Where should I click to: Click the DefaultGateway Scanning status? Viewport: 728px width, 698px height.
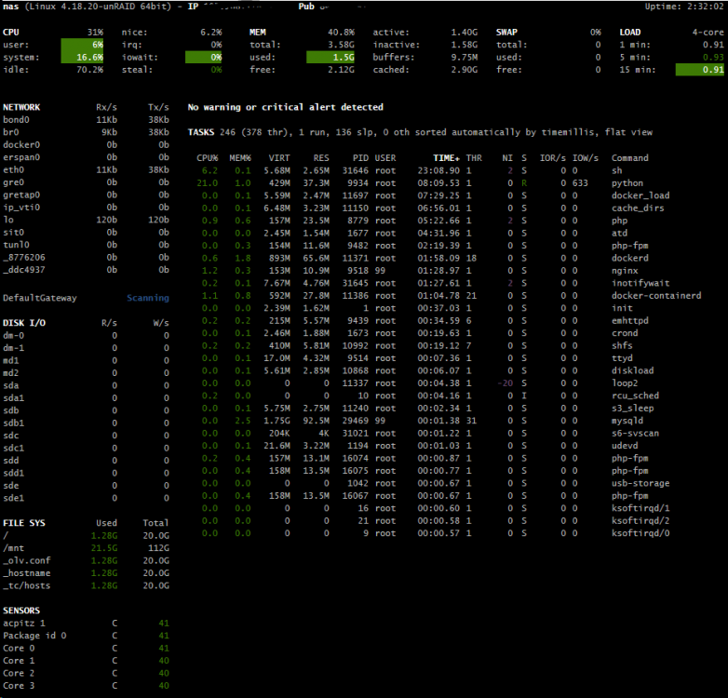(148, 298)
